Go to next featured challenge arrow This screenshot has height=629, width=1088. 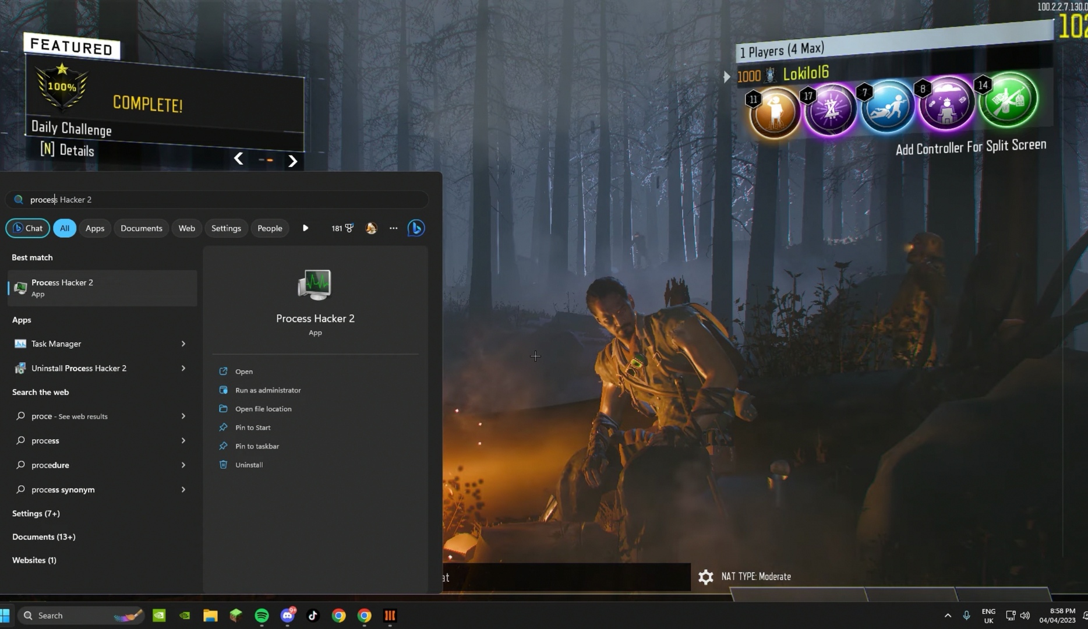(293, 161)
